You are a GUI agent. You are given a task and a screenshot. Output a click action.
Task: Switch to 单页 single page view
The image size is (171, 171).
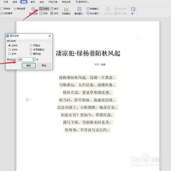(54, 9)
